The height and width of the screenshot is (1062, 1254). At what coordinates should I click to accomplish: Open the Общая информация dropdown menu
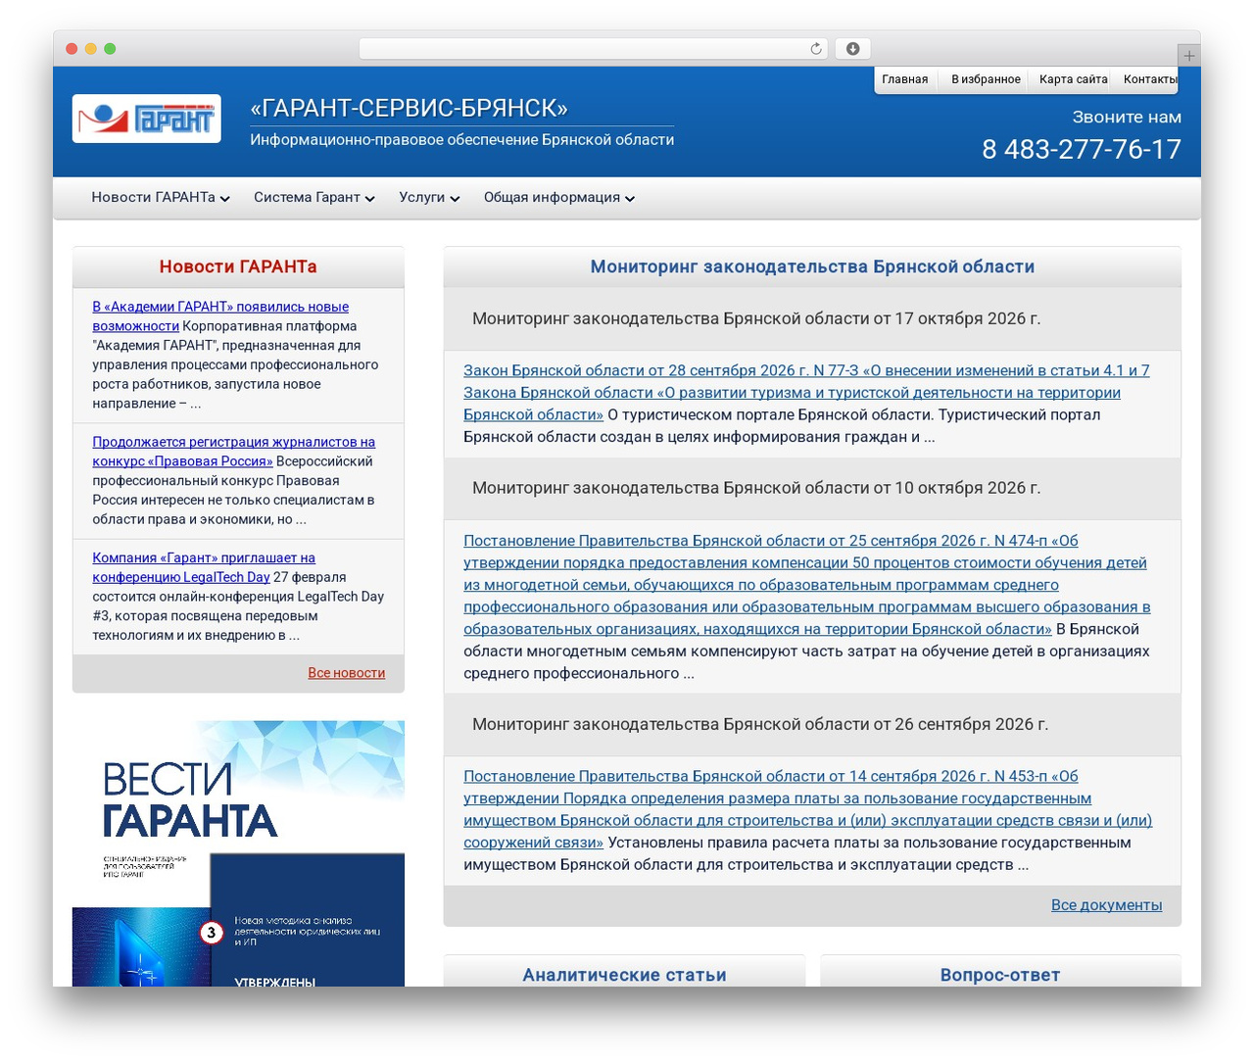point(559,198)
